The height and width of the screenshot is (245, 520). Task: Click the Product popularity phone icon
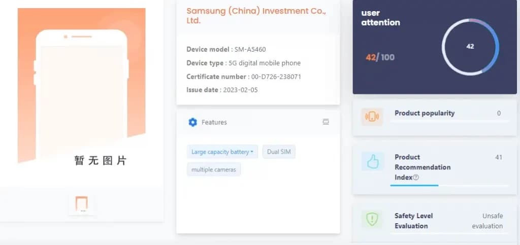pyautogui.click(x=372, y=117)
